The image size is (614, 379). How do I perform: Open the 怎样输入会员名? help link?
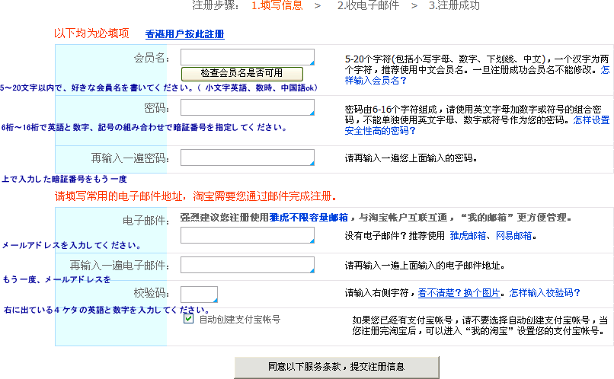click(x=375, y=80)
